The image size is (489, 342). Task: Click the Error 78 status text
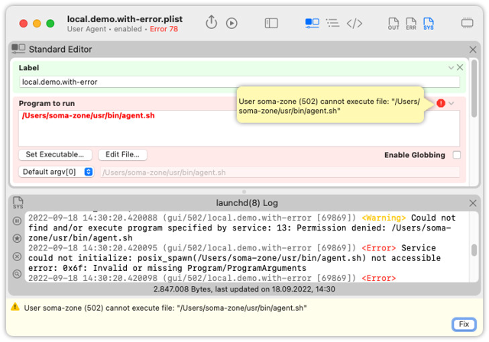click(x=164, y=29)
